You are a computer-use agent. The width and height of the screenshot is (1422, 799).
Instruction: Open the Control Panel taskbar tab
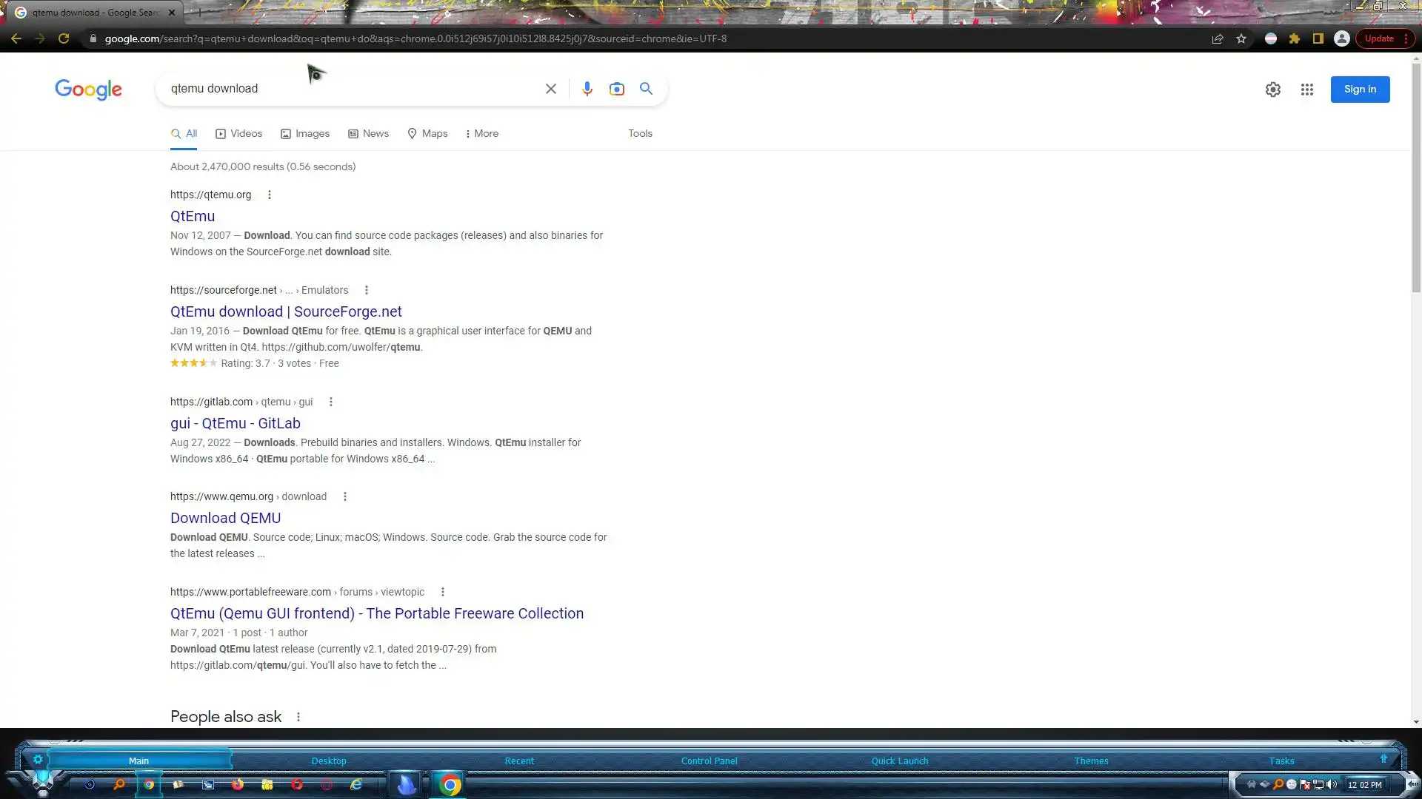709,761
